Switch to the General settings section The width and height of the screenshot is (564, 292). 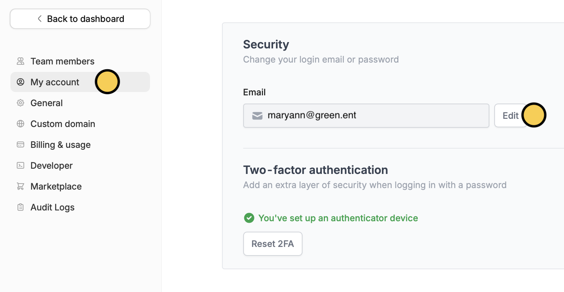46,103
